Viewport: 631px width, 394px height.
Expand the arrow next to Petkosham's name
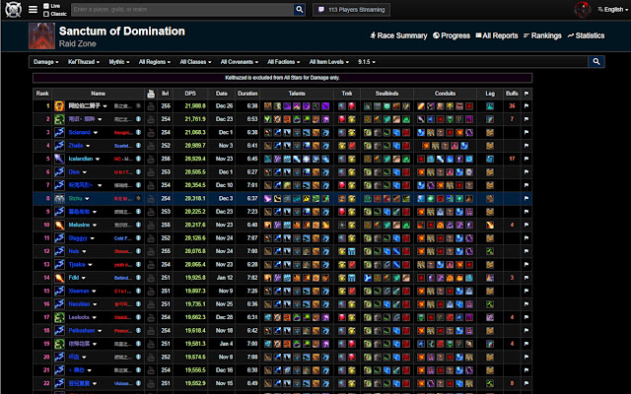(100, 331)
